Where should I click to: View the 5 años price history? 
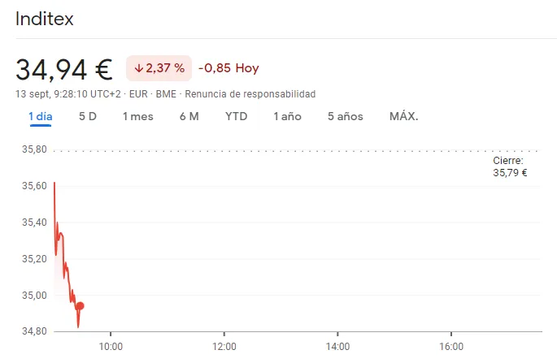pyautogui.click(x=346, y=117)
